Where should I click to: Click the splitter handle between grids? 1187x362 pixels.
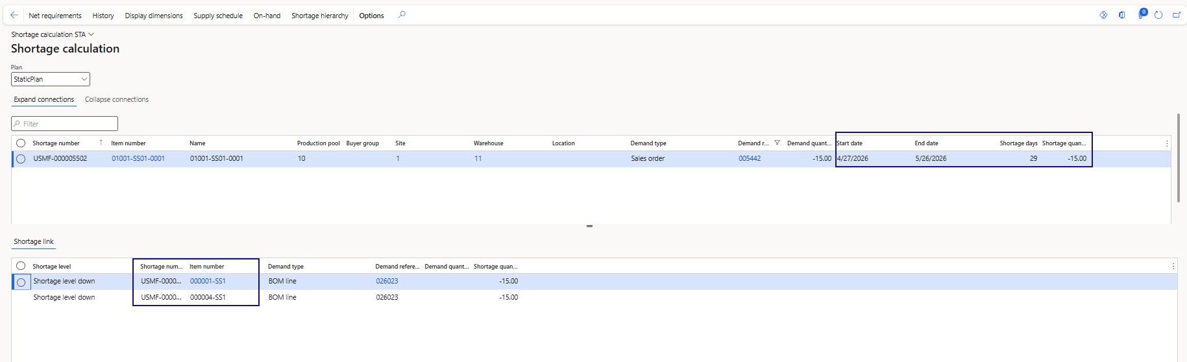pyautogui.click(x=589, y=226)
